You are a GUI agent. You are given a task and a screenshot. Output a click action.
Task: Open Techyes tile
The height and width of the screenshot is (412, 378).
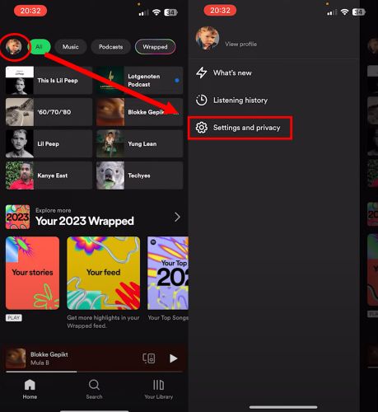pos(139,176)
